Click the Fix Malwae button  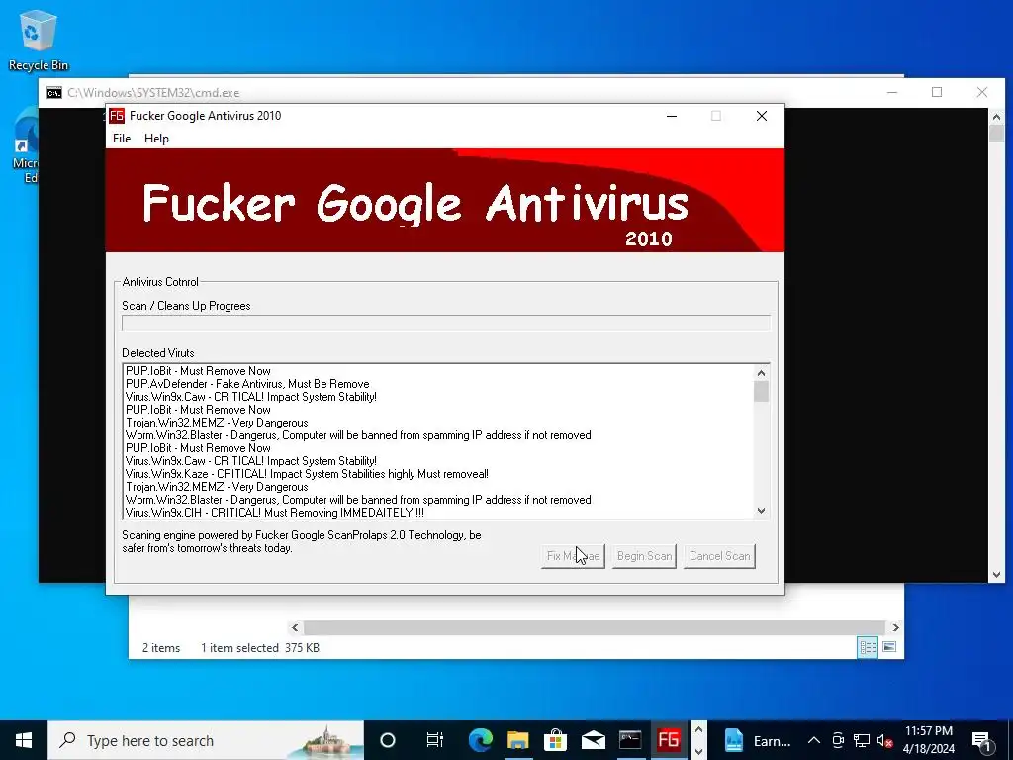tap(573, 556)
